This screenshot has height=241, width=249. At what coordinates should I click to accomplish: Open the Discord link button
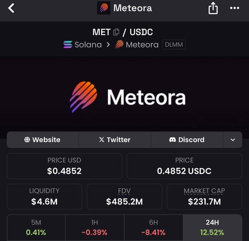[187, 140]
